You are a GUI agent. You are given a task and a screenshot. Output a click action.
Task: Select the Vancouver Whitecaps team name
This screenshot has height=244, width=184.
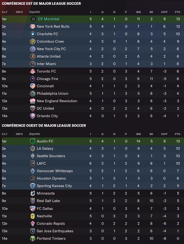pos(55,171)
